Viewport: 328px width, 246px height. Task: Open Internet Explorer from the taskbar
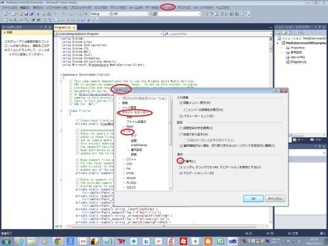(x=20, y=241)
